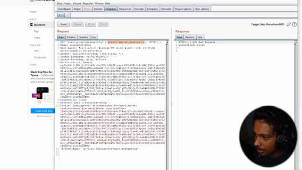Image resolution: width=302 pixels, height=170 pixels.
Task: Switch to the Dashboard tab
Action: (x=64, y=9)
